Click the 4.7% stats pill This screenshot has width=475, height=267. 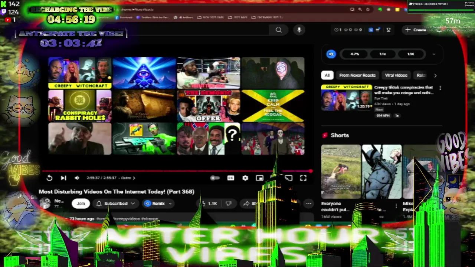tap(355, 54)
